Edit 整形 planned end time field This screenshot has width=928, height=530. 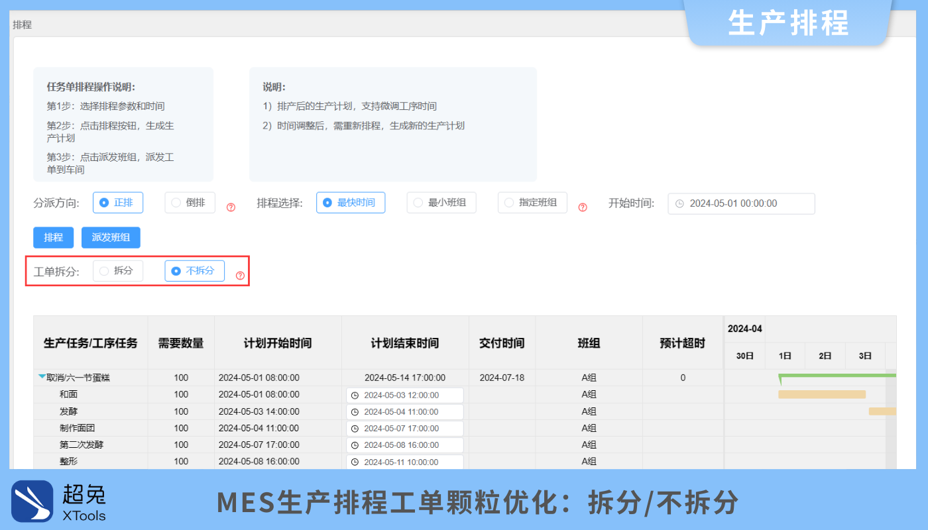(x=405, y=462)
